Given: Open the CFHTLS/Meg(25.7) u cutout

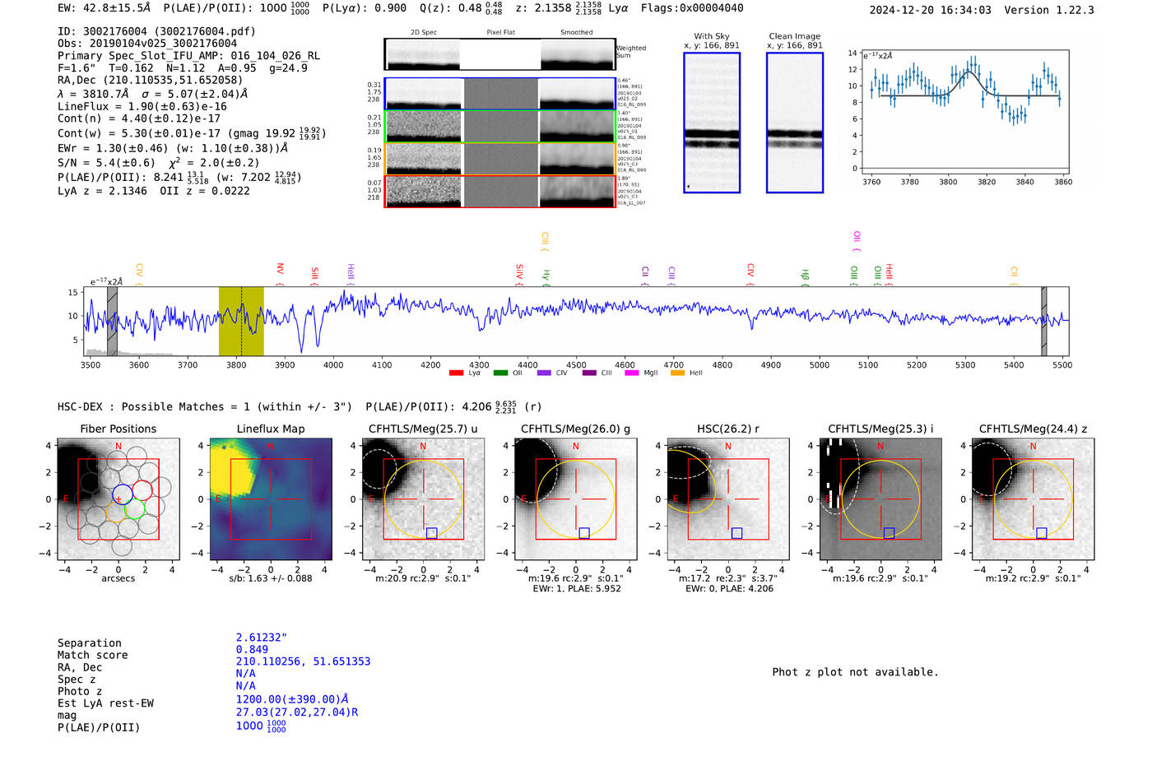Looking at the screenshot, I should click(423, 499).
